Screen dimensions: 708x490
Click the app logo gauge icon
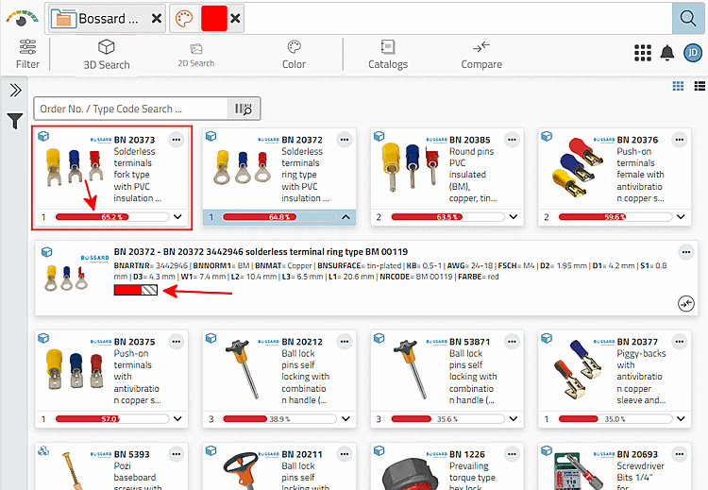pyautogui.click(x=22, y=18)
